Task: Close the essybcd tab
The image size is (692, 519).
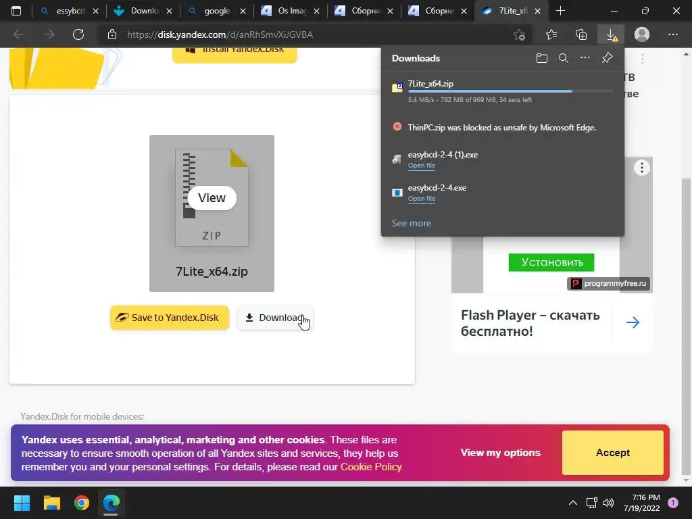Action: [x=95, y=11]
